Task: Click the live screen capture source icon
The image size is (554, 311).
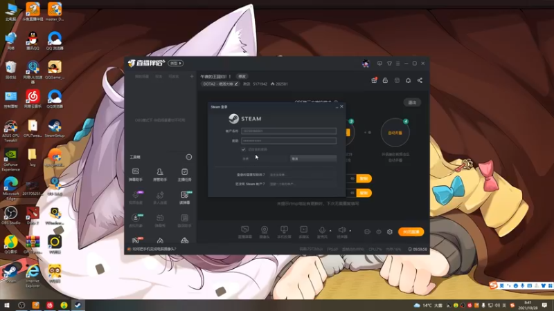Action: 245,232
